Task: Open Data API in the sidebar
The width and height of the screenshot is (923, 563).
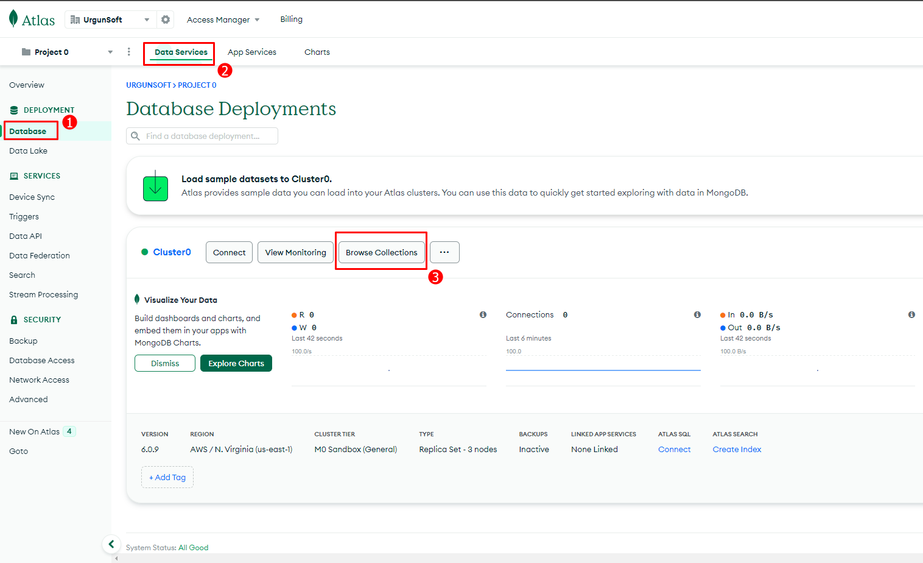Action: click(26, 236)
